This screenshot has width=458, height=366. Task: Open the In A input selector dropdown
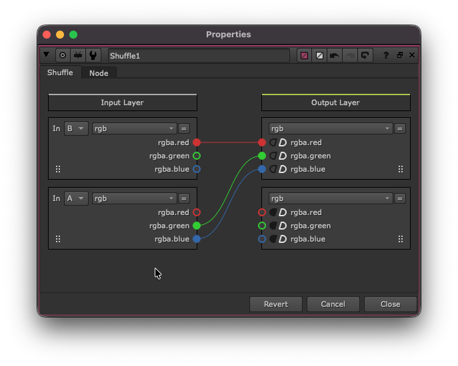[x=76, y=198]
